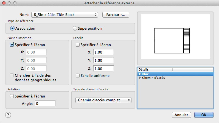The image size is (219, 123).
Task: Click the help question mark icon
Action: point(8,115)
